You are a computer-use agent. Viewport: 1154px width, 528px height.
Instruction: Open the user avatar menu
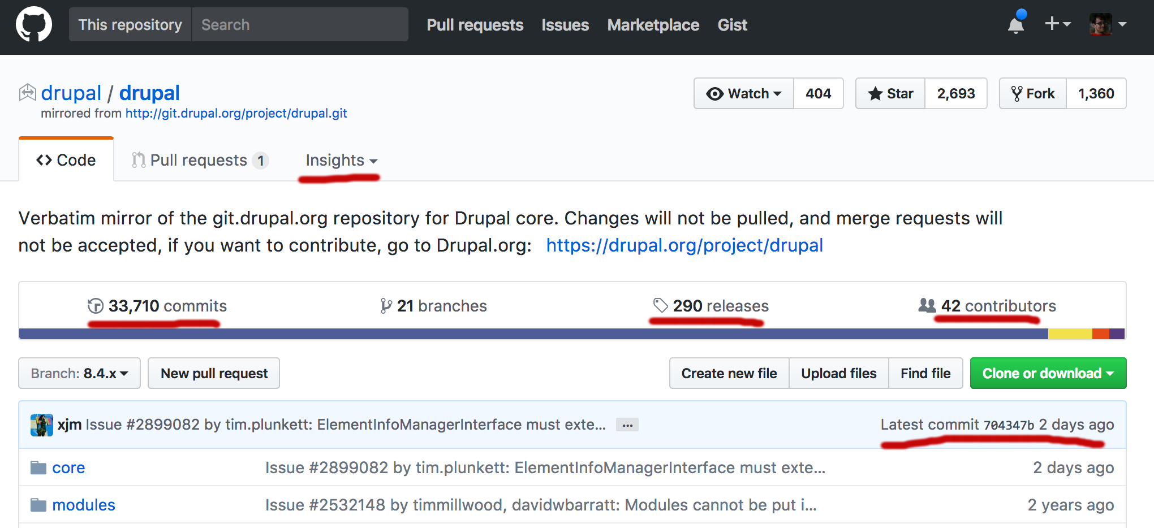point(1108,24)
